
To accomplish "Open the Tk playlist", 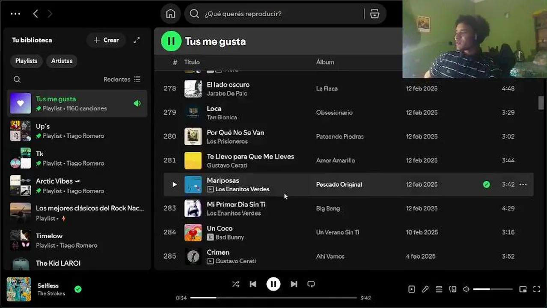I will pyautogui.click(x=77, y=158).
